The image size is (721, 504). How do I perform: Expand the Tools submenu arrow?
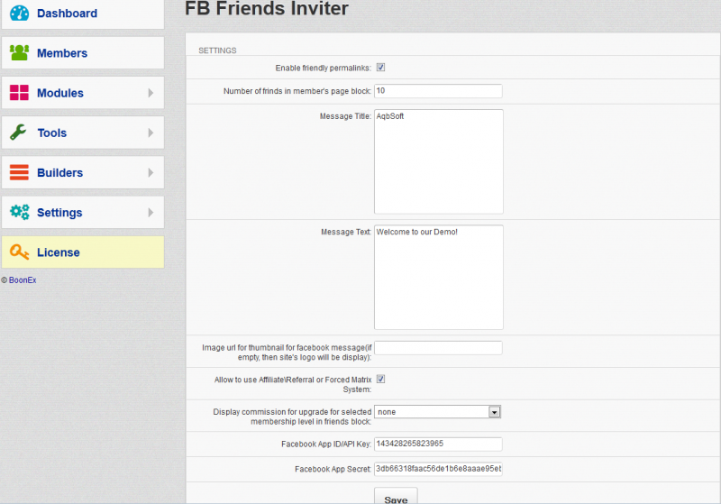pos(151,133)
